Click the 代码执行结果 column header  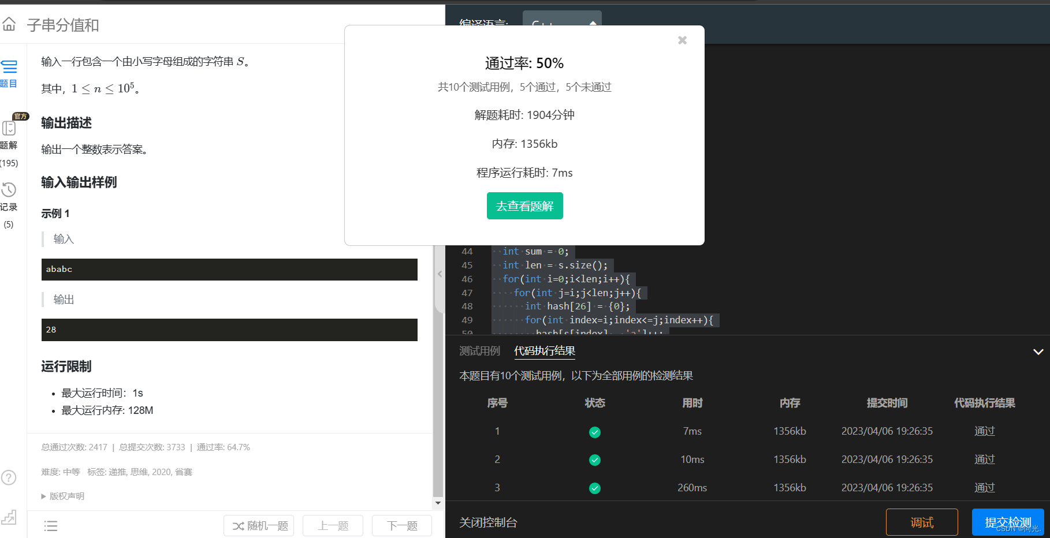pos(985,403)
